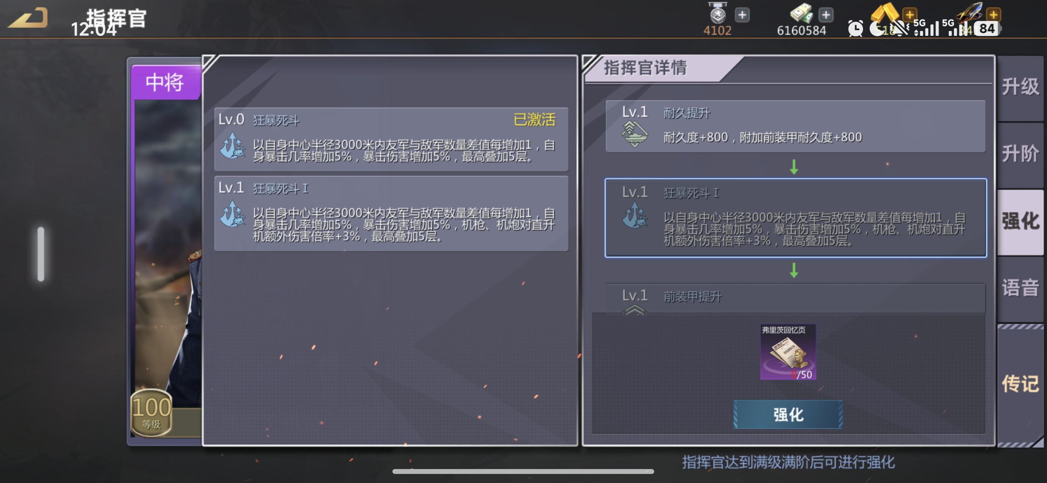Open the 传记 tab
This screenshot has height=483, width=1047.
tap(1020, 384)
